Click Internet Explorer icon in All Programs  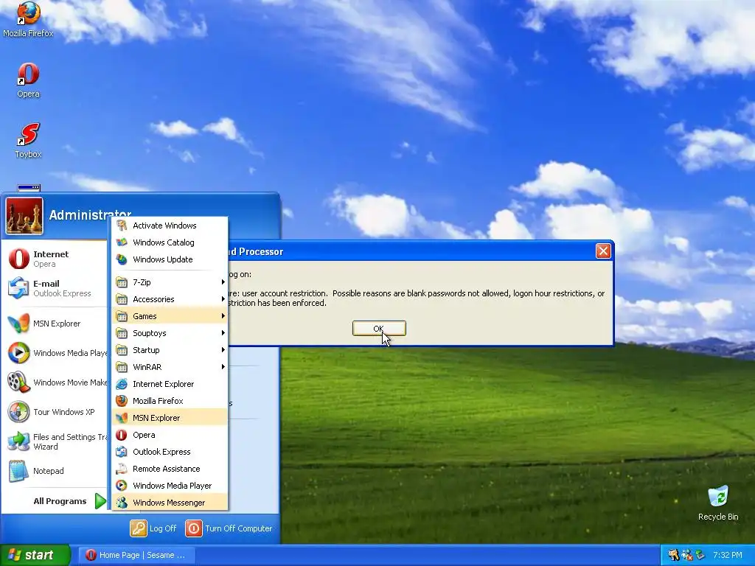(122, 383)
